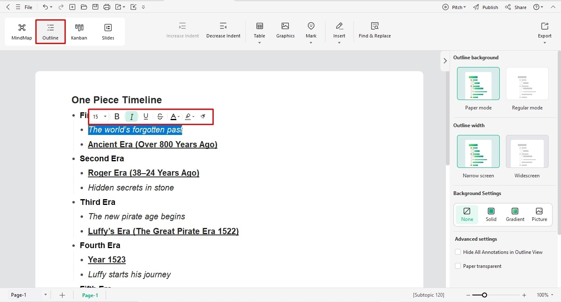Click Roger Era (38–24 Years Ago) entry
561x302 pixels.
tap(143, 173)
